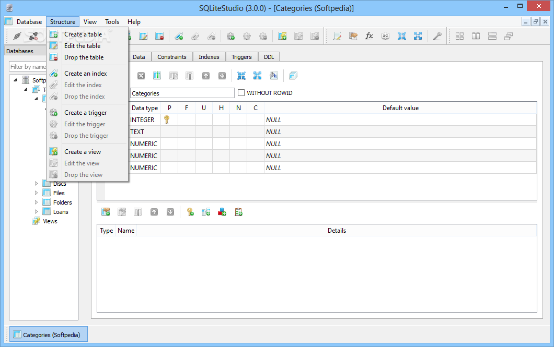The width and height of the screenshot is (554, 347).
Task: Click the rollback changes X icon in table toolbar
Action: 141,76
